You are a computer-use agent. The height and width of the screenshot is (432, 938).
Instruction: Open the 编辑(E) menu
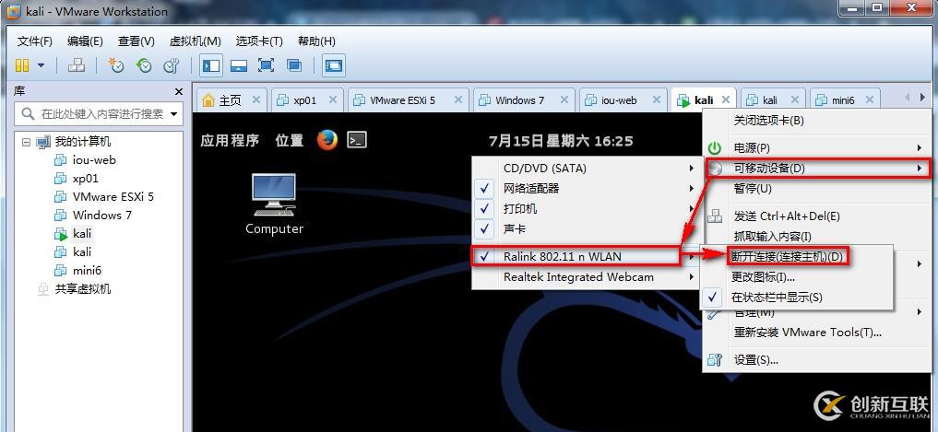(x=85, y=41)
